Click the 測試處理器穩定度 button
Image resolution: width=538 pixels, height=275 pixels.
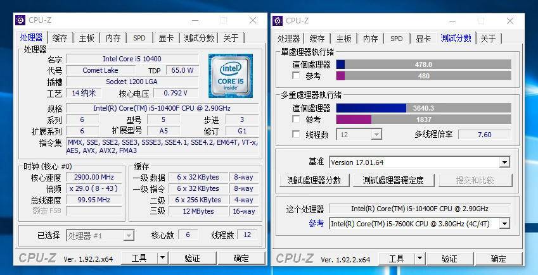coord(394,180)
